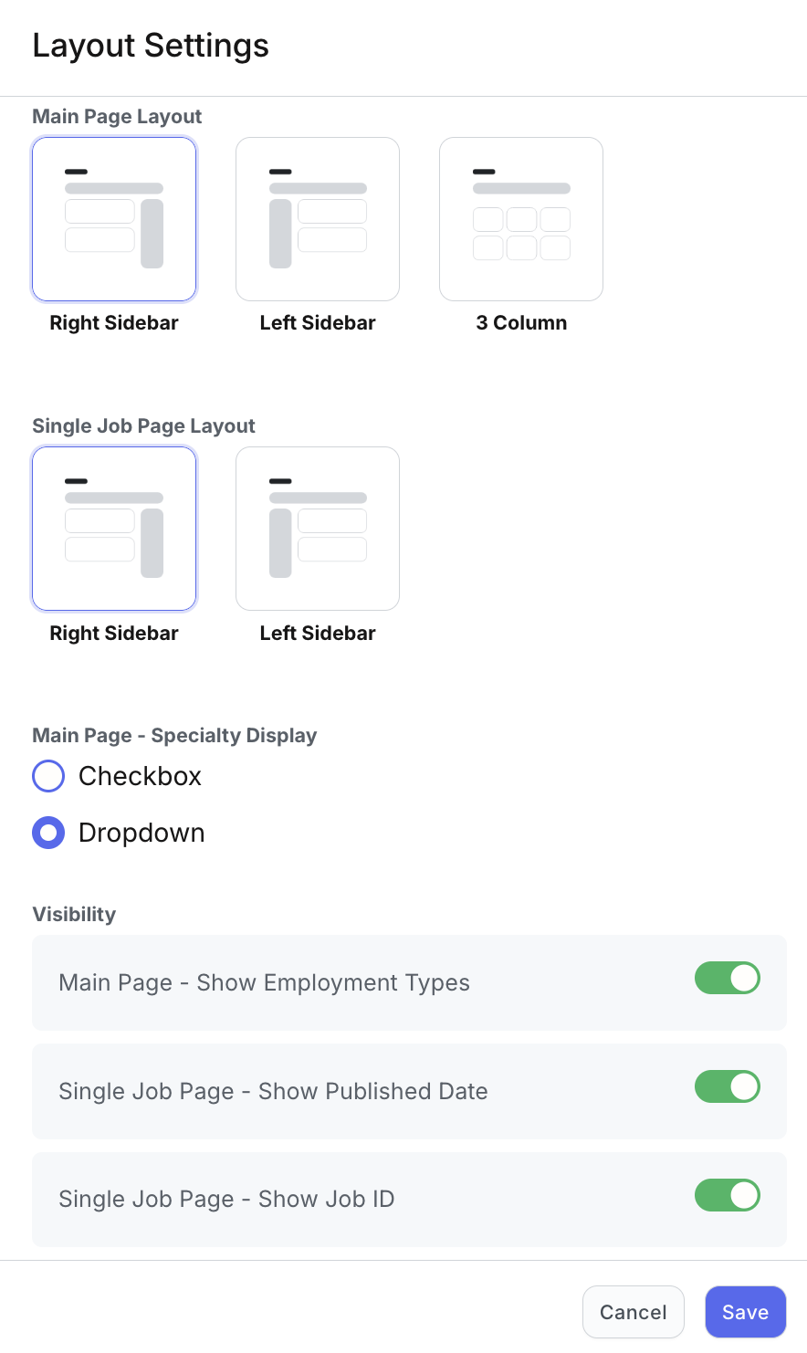The width and height of the screenshot is (807, 1353).
Task: Toggle Main Page Show Employment Types switch
Action: 728,978
